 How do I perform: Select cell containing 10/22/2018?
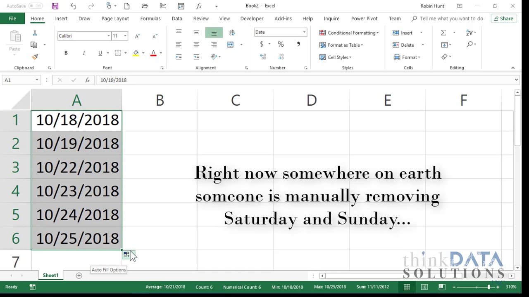(77, 167)
